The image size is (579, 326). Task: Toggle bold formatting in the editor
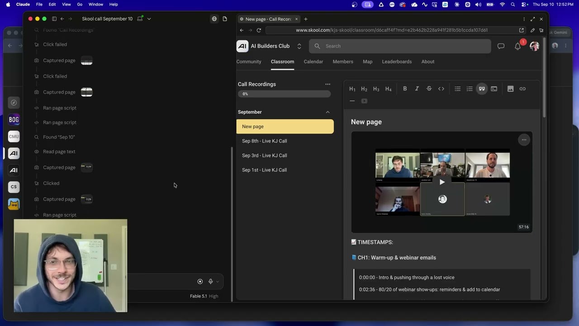[405, 89]
